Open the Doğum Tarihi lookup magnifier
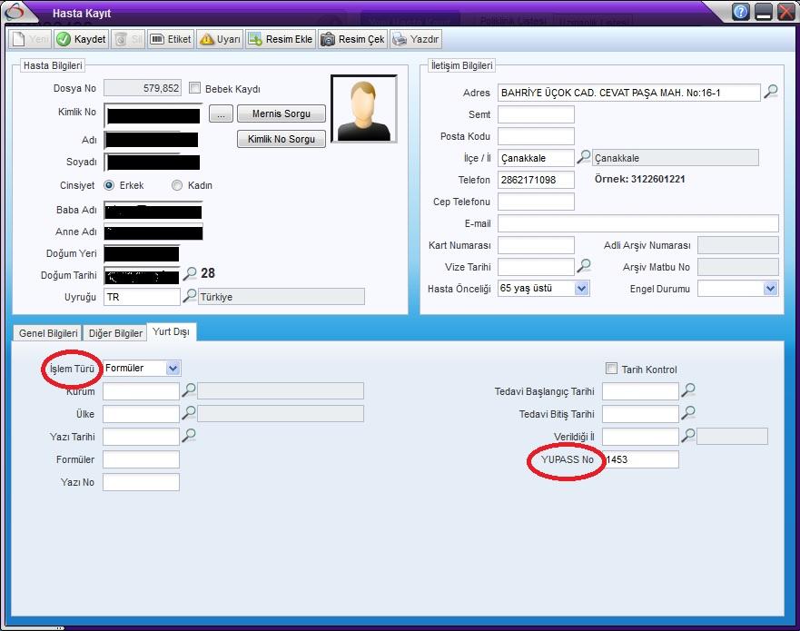This screenshot has width=800, height=631. (190, 273)
